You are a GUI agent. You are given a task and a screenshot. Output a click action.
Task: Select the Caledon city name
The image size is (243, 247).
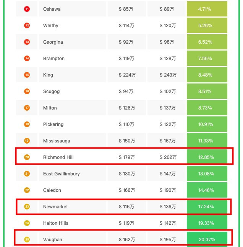52,190
